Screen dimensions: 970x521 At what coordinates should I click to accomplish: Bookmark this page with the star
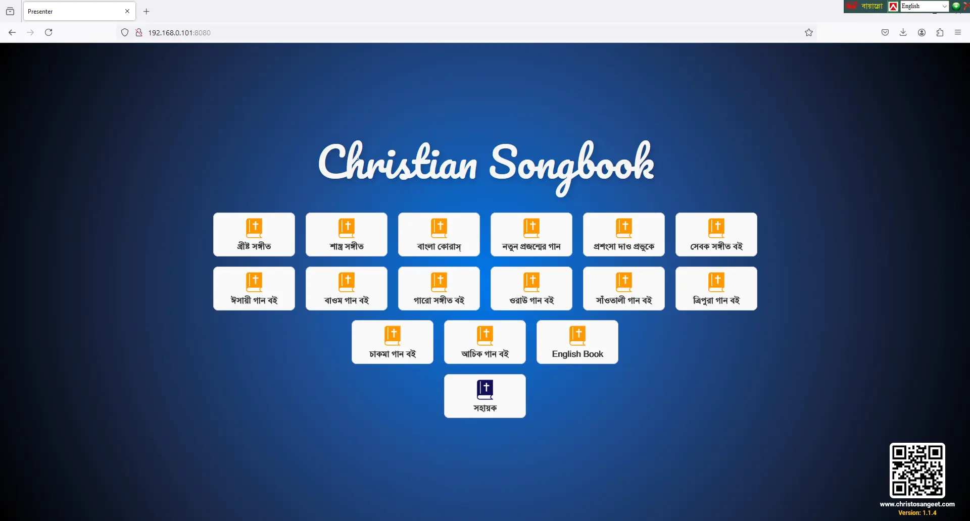click(808, 32)
